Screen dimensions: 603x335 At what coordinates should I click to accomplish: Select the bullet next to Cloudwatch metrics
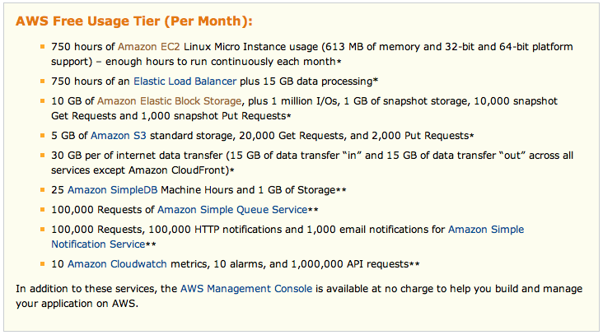pos(42,264)
